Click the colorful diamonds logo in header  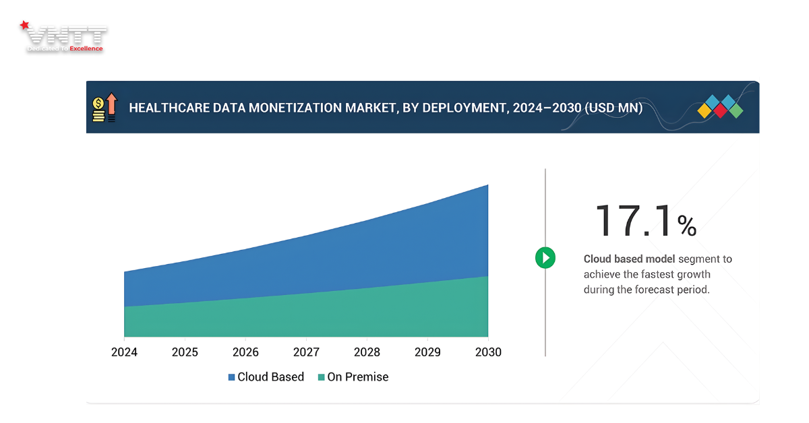point(720,106)
